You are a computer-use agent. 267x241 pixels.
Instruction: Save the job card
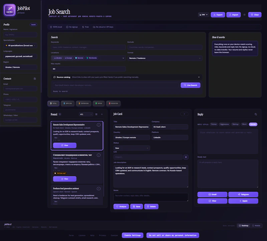pos(137,206)
